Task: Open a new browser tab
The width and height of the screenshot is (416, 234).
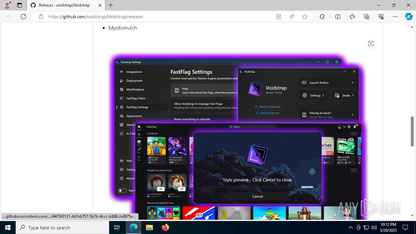Action: click(x=111, y=5)
